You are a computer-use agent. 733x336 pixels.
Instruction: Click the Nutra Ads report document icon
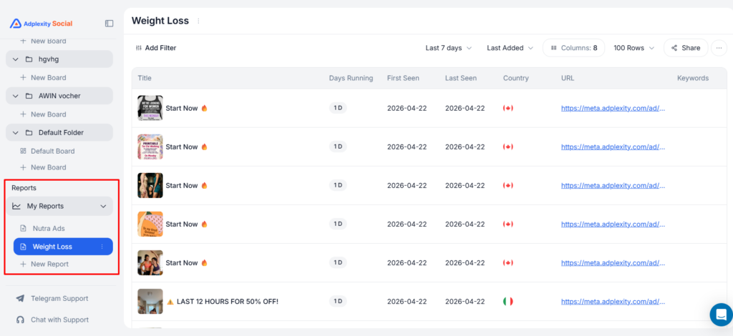tap(23, 229)
